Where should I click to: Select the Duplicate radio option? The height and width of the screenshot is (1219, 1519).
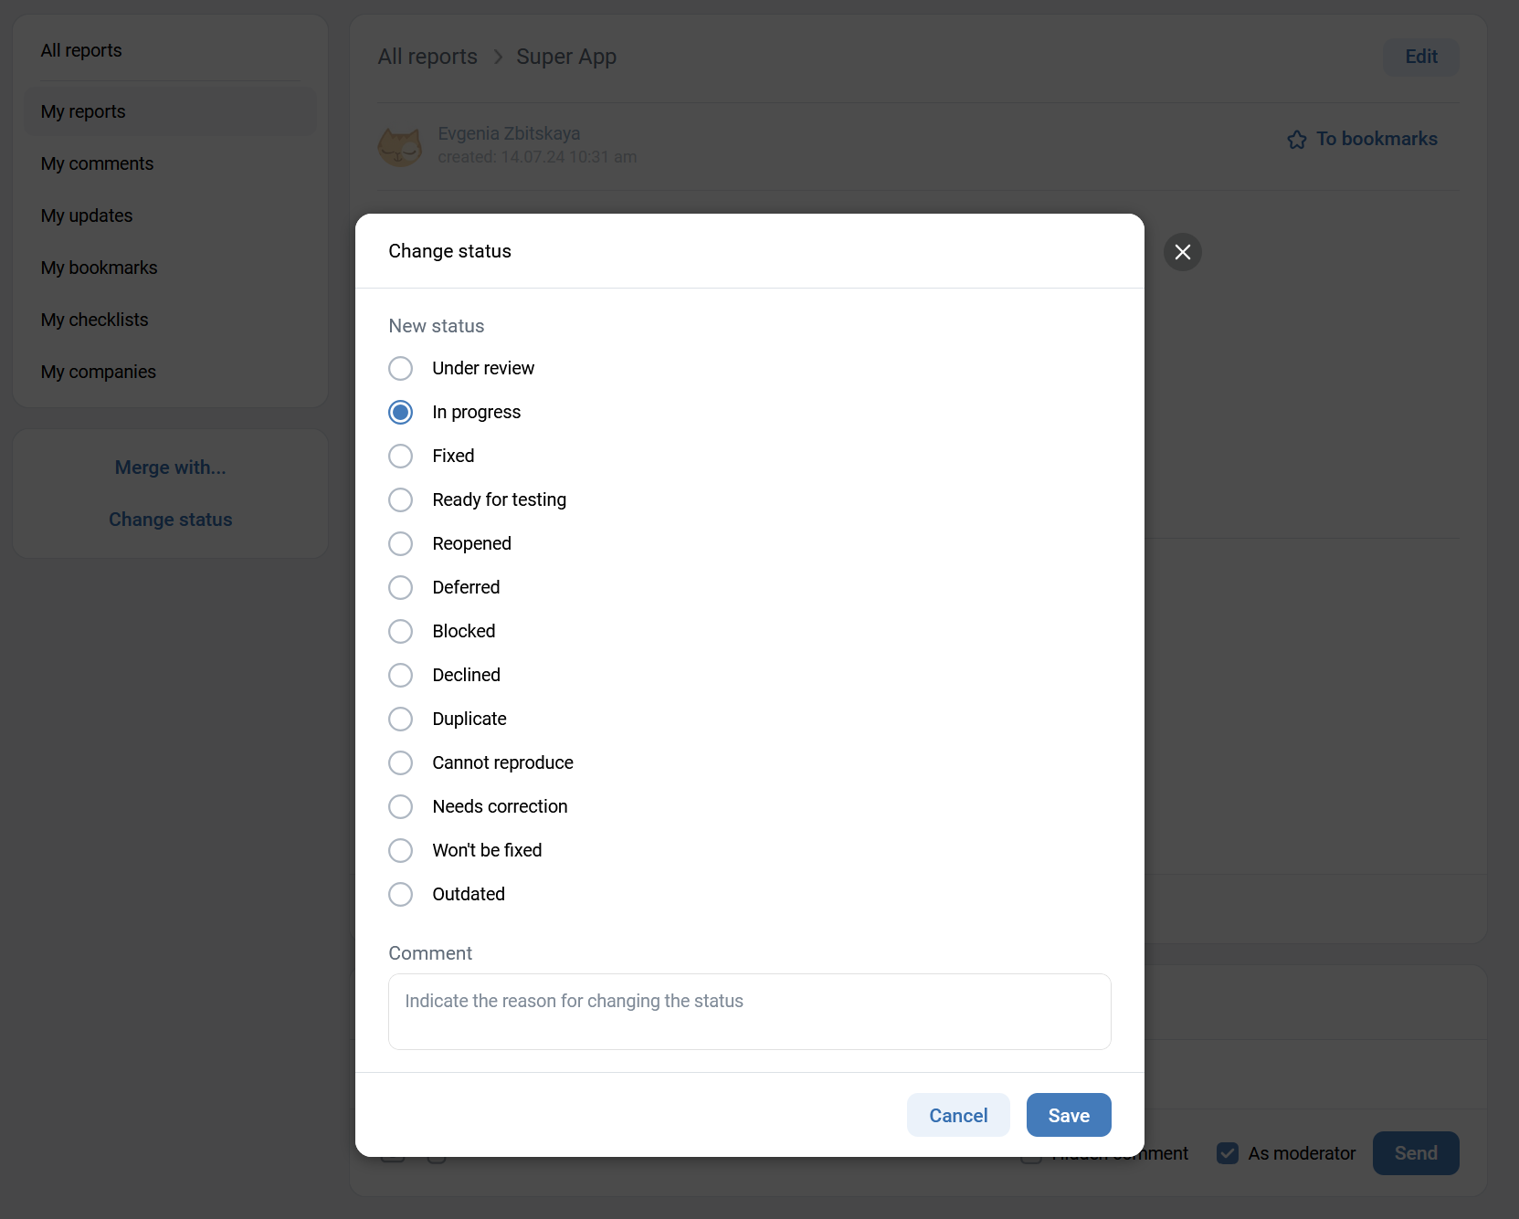(400, 720)
